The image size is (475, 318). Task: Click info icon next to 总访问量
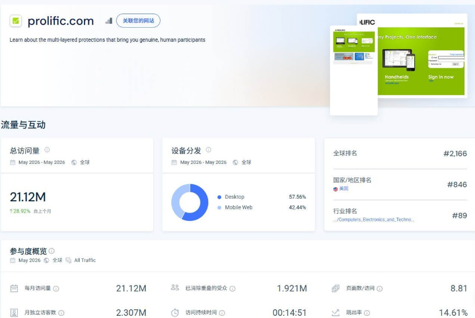pyautogui.click(x=47, y=150)
